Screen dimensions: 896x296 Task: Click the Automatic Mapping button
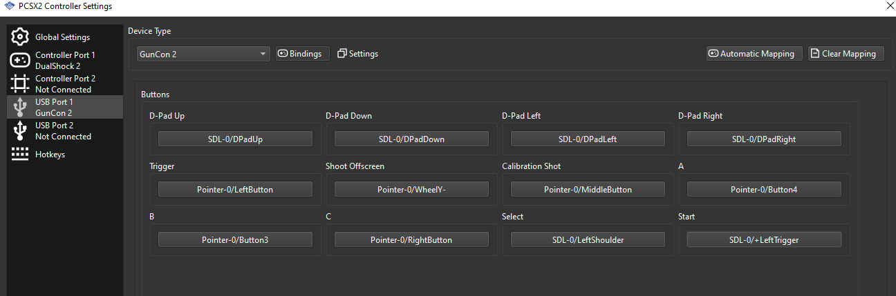click(x=755, y=54)
